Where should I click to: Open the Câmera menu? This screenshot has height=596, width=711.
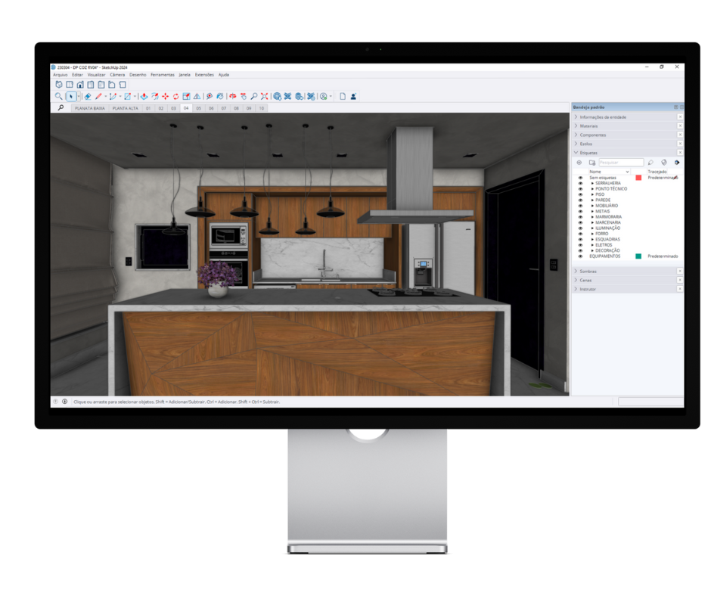point(117,75)
